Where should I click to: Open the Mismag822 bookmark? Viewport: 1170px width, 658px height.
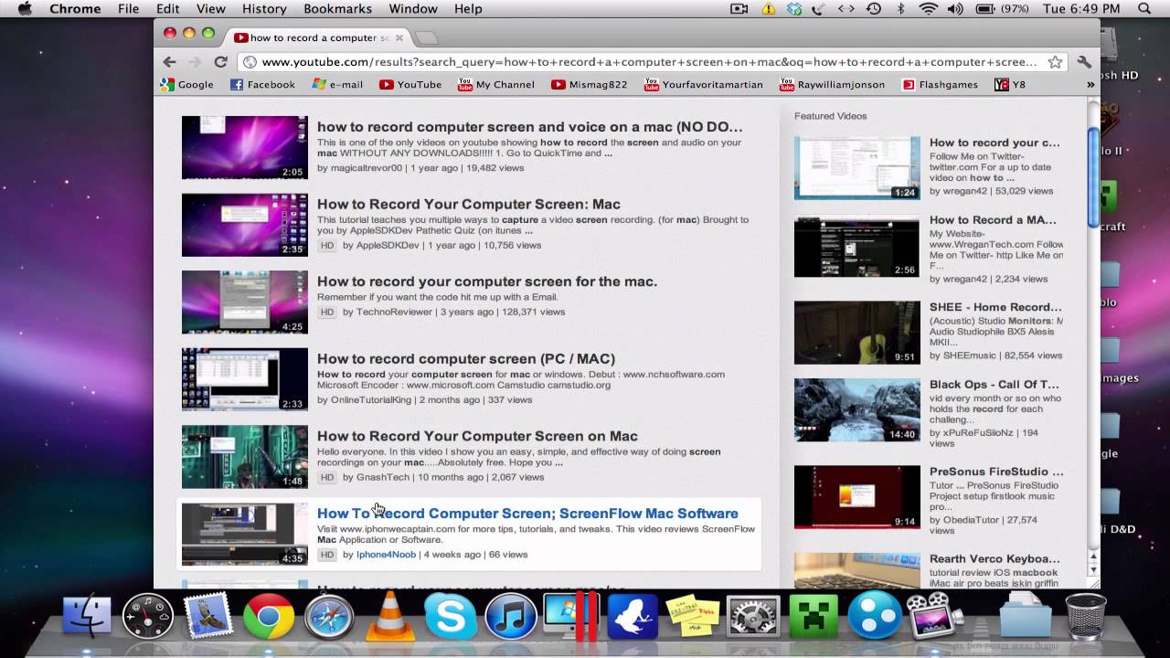590,84
